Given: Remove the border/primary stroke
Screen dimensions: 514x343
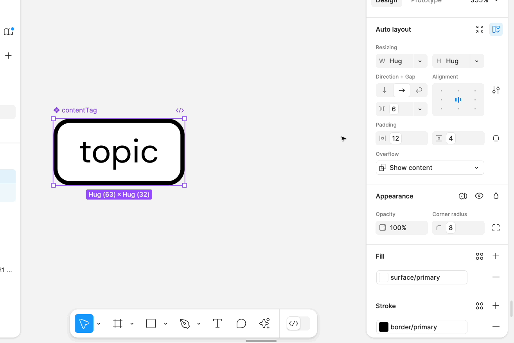Looking at the screenshot, I should pos(496,327).
